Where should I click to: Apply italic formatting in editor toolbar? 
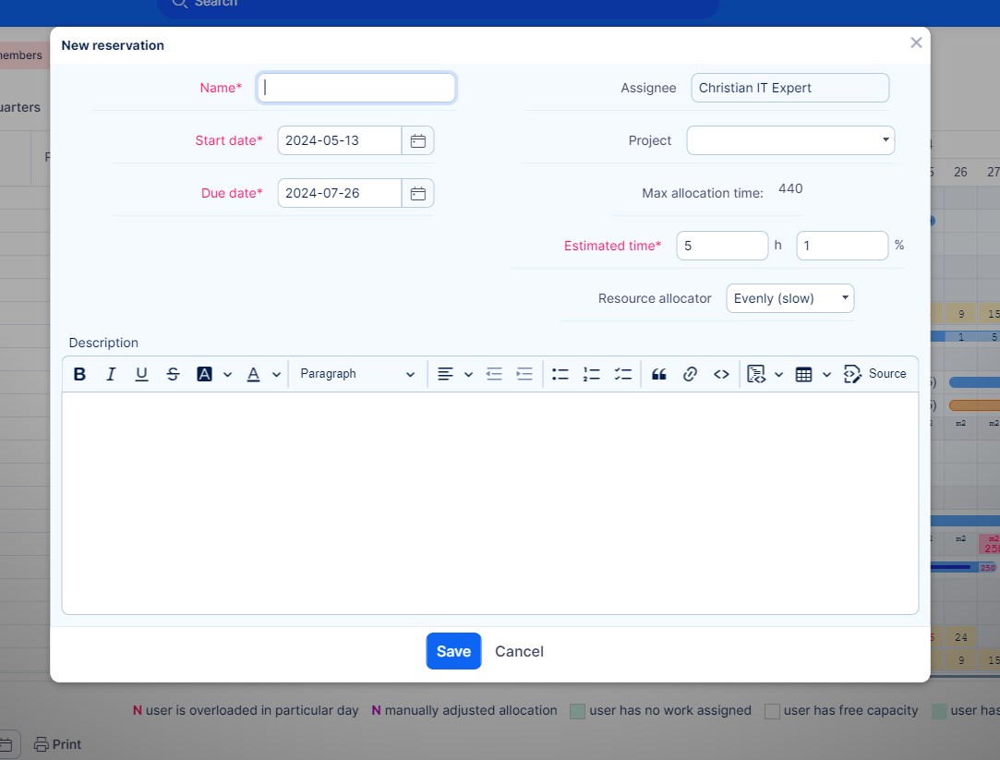click(111, 374)
